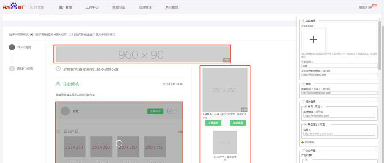The image size is (384, 163).
Task: Click the 单位地址 信息 input field
Action: tap(340, 134)
